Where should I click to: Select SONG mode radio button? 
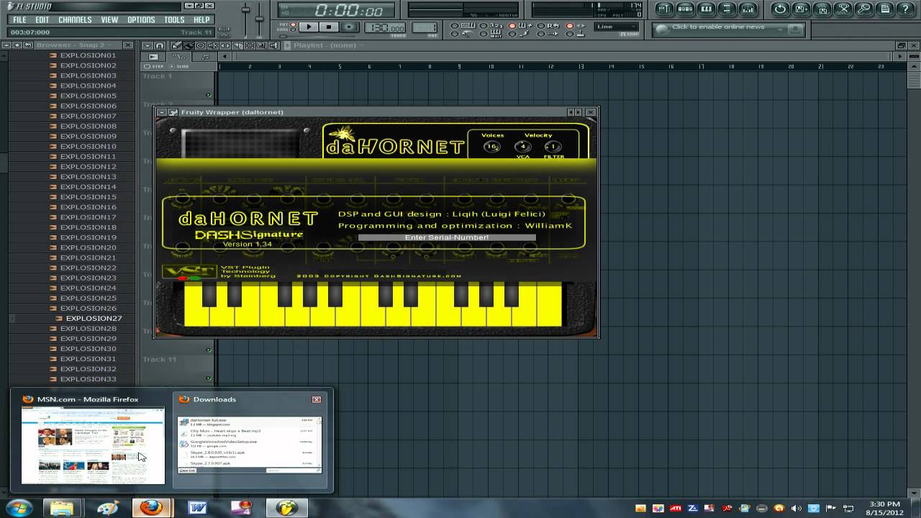293,29
